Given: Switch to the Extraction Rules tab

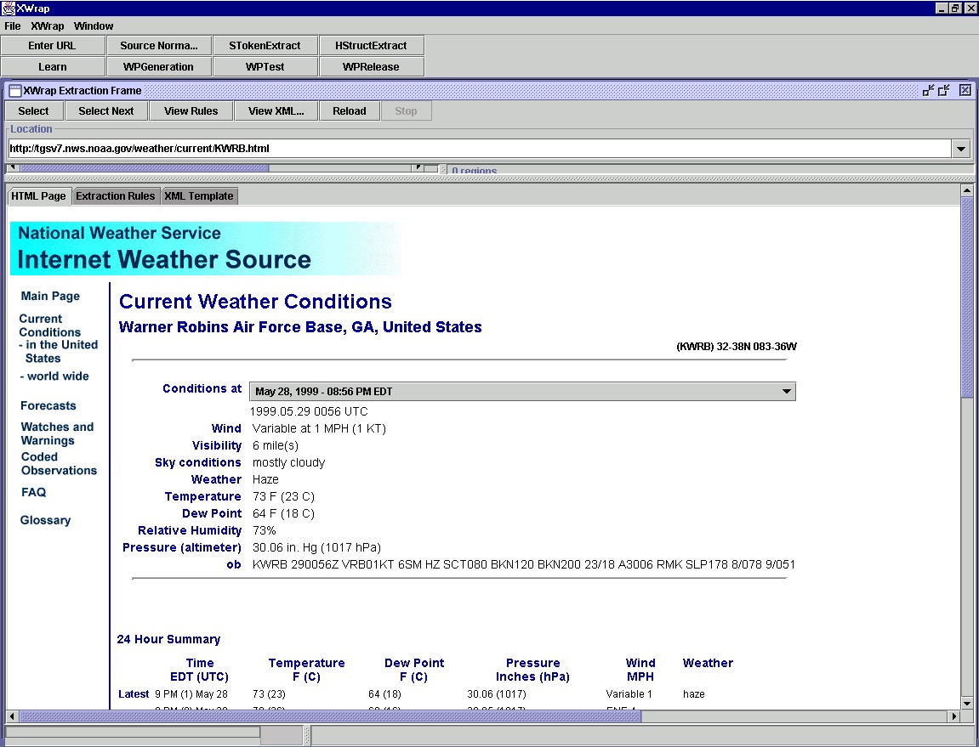Looking at the screenshot, I should pyautogui.click(x=116, y=196).
